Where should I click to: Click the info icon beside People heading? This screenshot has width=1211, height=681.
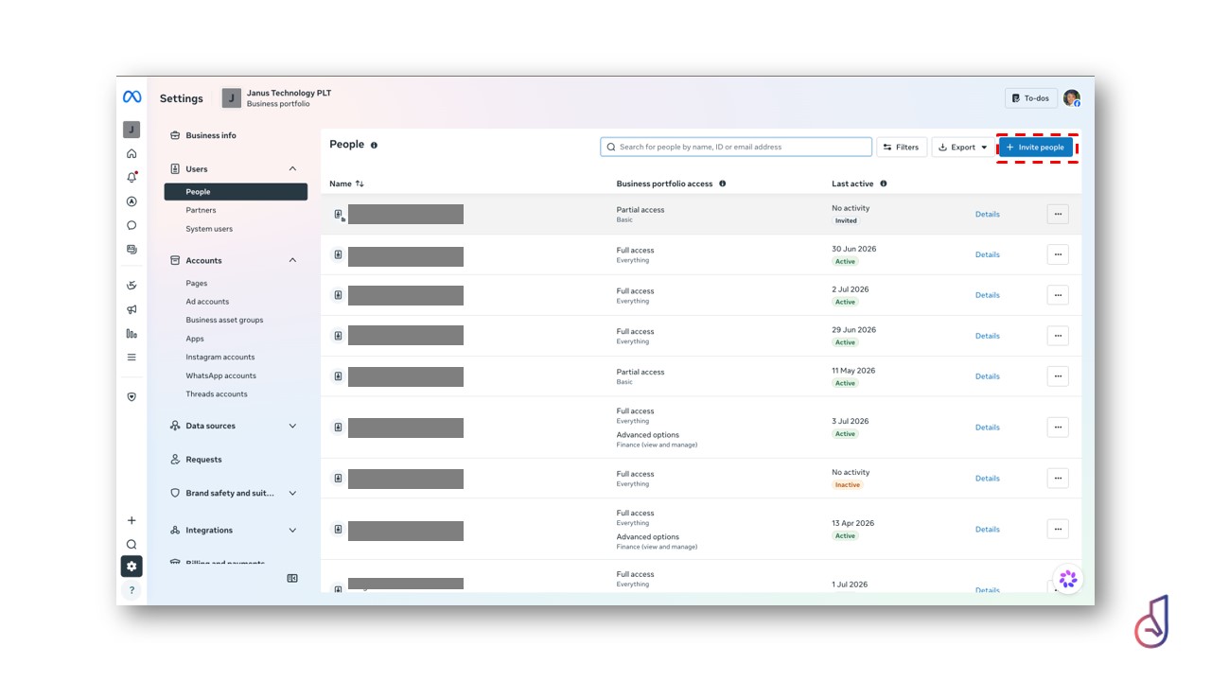(x=374, y=146)
